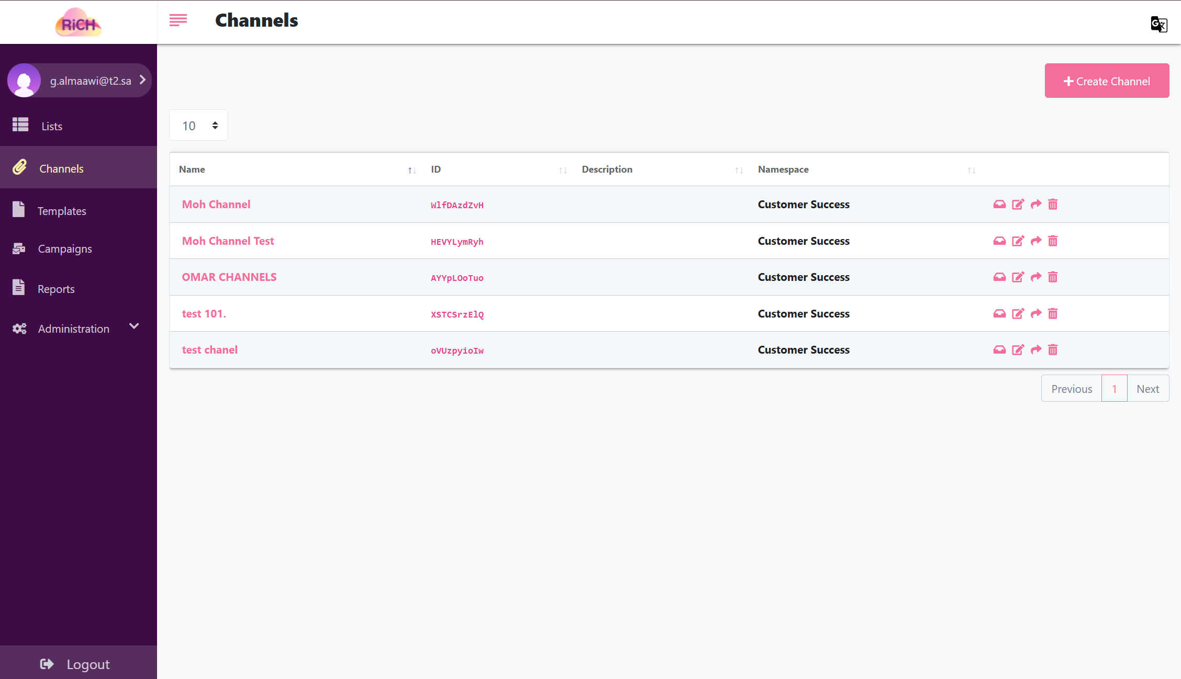Click channel ID HEVYLymRyh

point(457,242)
